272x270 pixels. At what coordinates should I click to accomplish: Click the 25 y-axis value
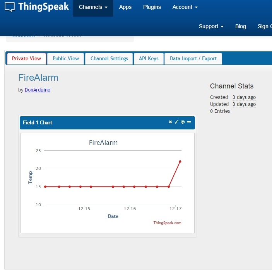38,151
